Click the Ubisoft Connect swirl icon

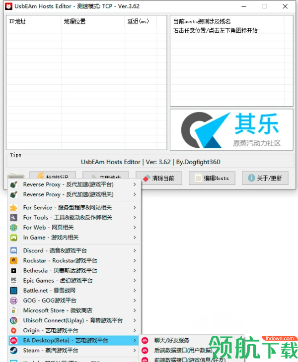coord(13,320)
